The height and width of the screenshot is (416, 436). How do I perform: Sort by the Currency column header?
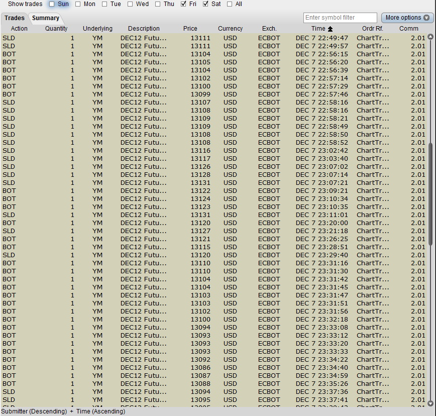click(x=230, y=29)
